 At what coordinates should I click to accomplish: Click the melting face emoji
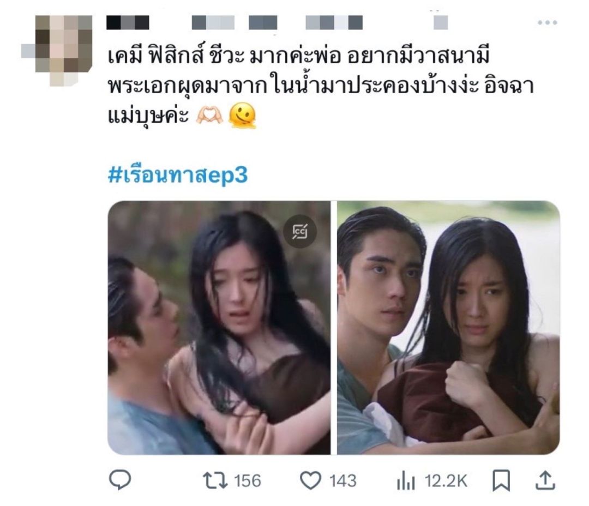243,116
